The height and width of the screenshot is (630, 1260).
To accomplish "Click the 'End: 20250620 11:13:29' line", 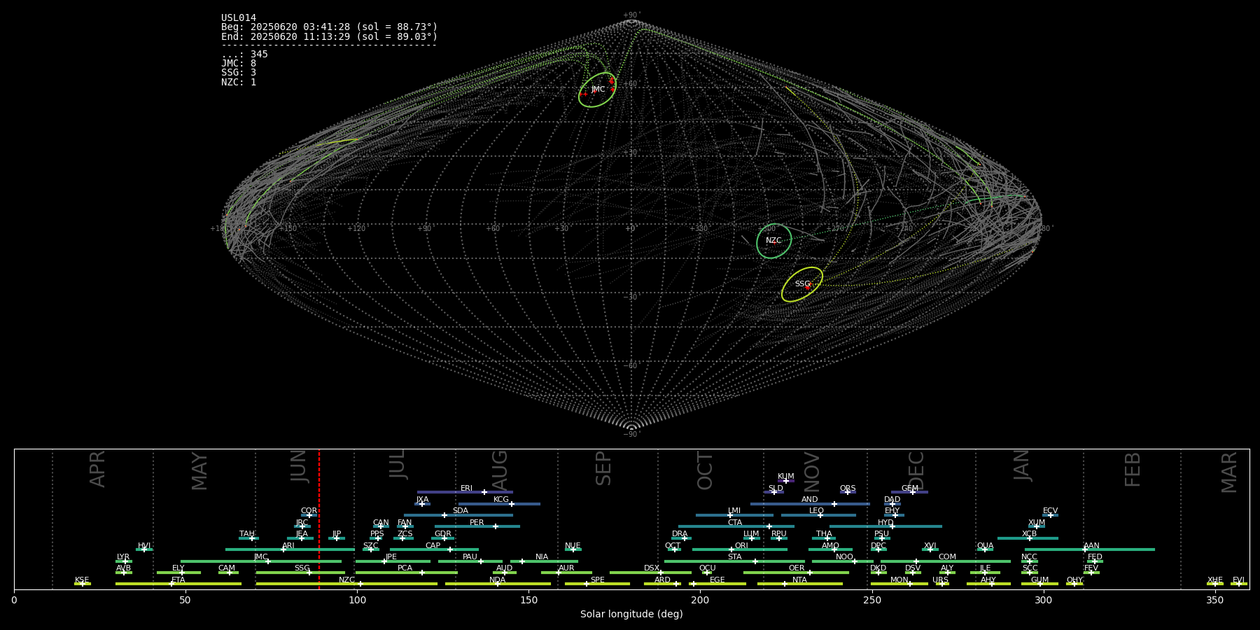I will coord(329,36).
